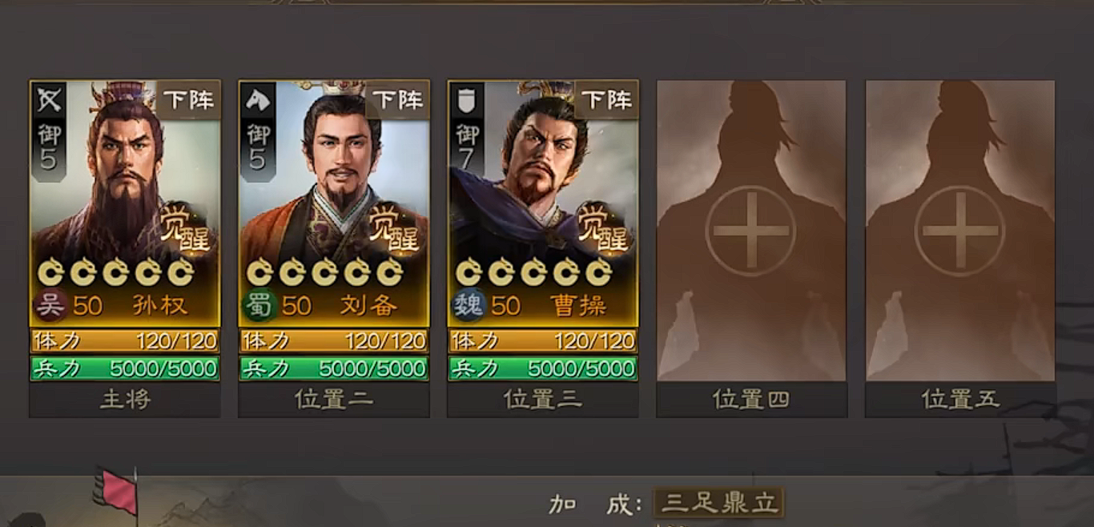Click 刘备's 体力 120/120 bar

pos(334,341)
